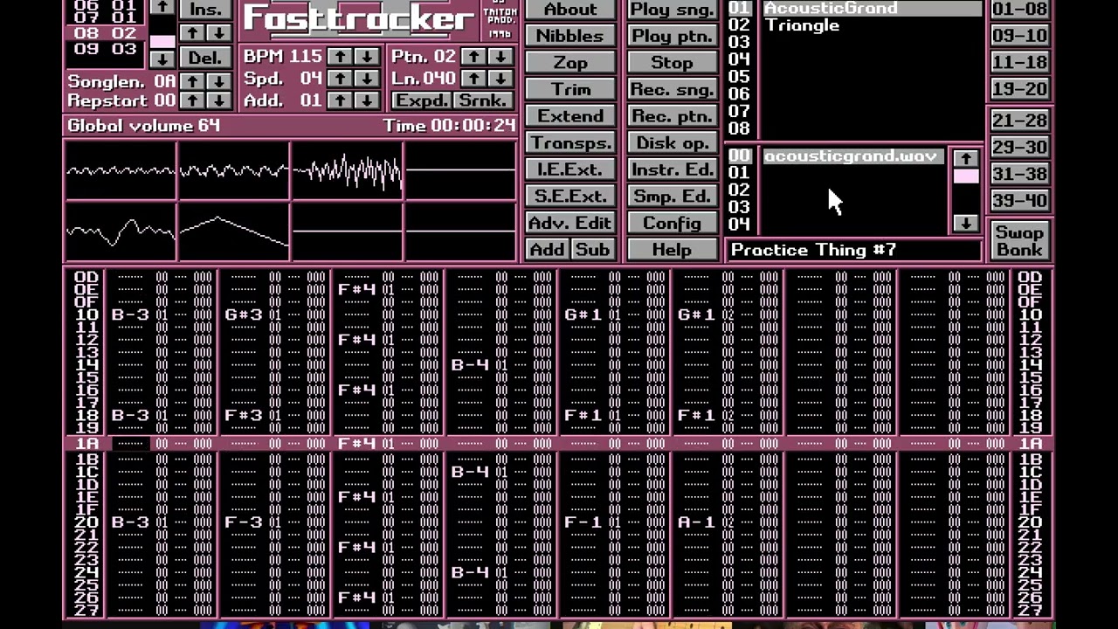Lower the Spd. value using down arrow
This screenshot has height=629, width=1118.
coord(366,79)
